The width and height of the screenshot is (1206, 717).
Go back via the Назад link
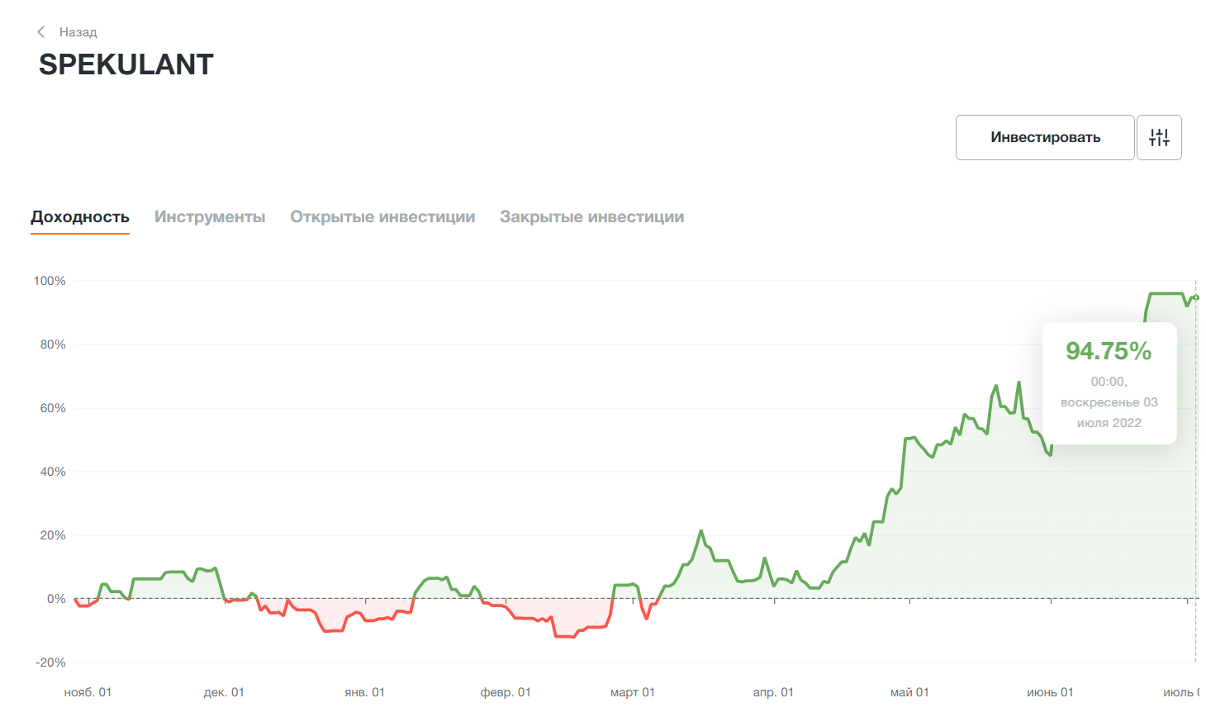point(78,32)
